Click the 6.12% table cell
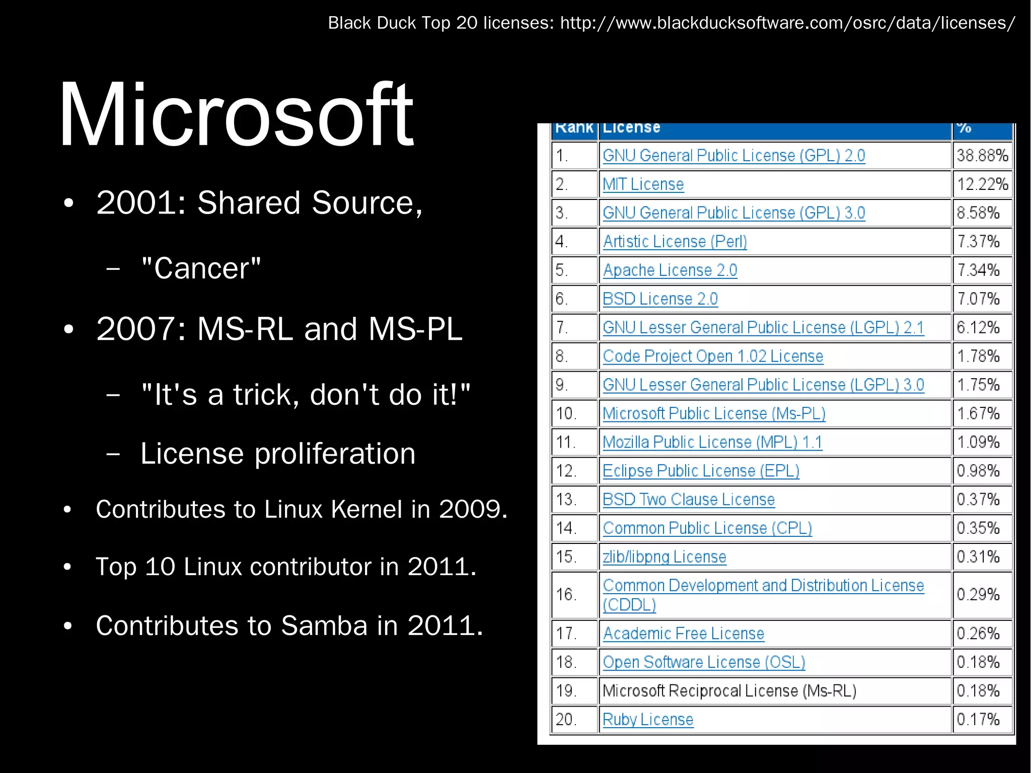This screenshot has height=773, width=1031. click(x=982, y=328)
